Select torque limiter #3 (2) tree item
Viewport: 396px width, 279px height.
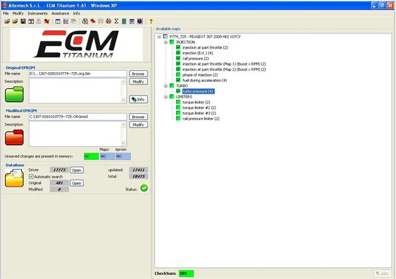coord(199,113)
